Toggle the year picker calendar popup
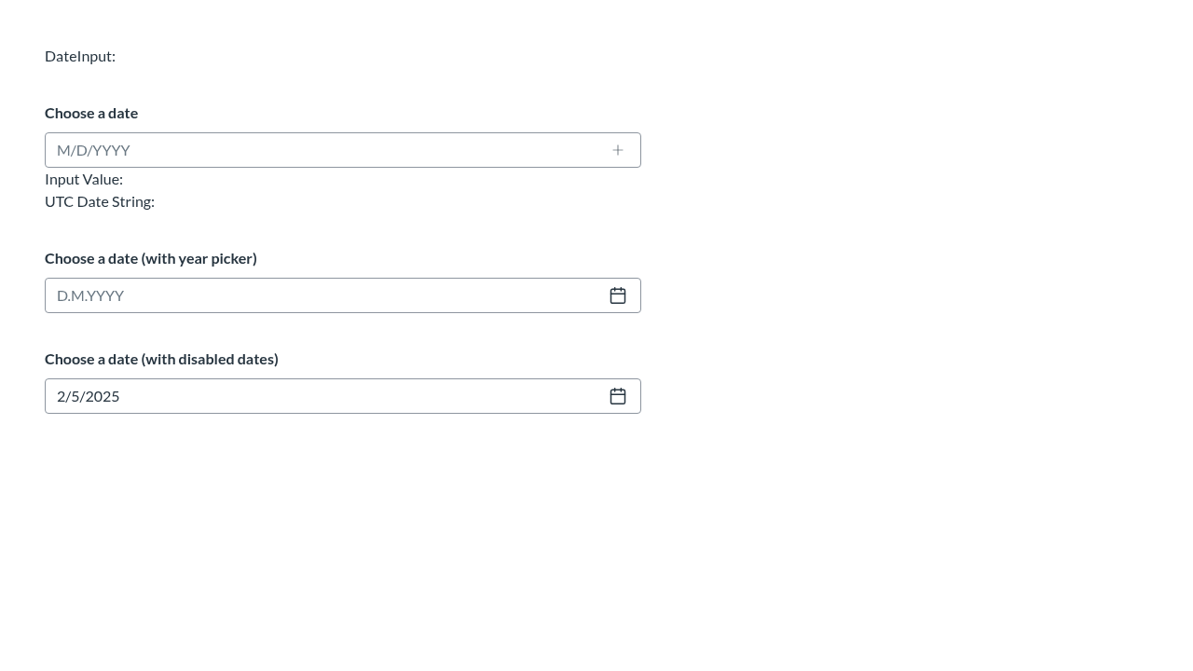1193x671 pixels. 618,295
